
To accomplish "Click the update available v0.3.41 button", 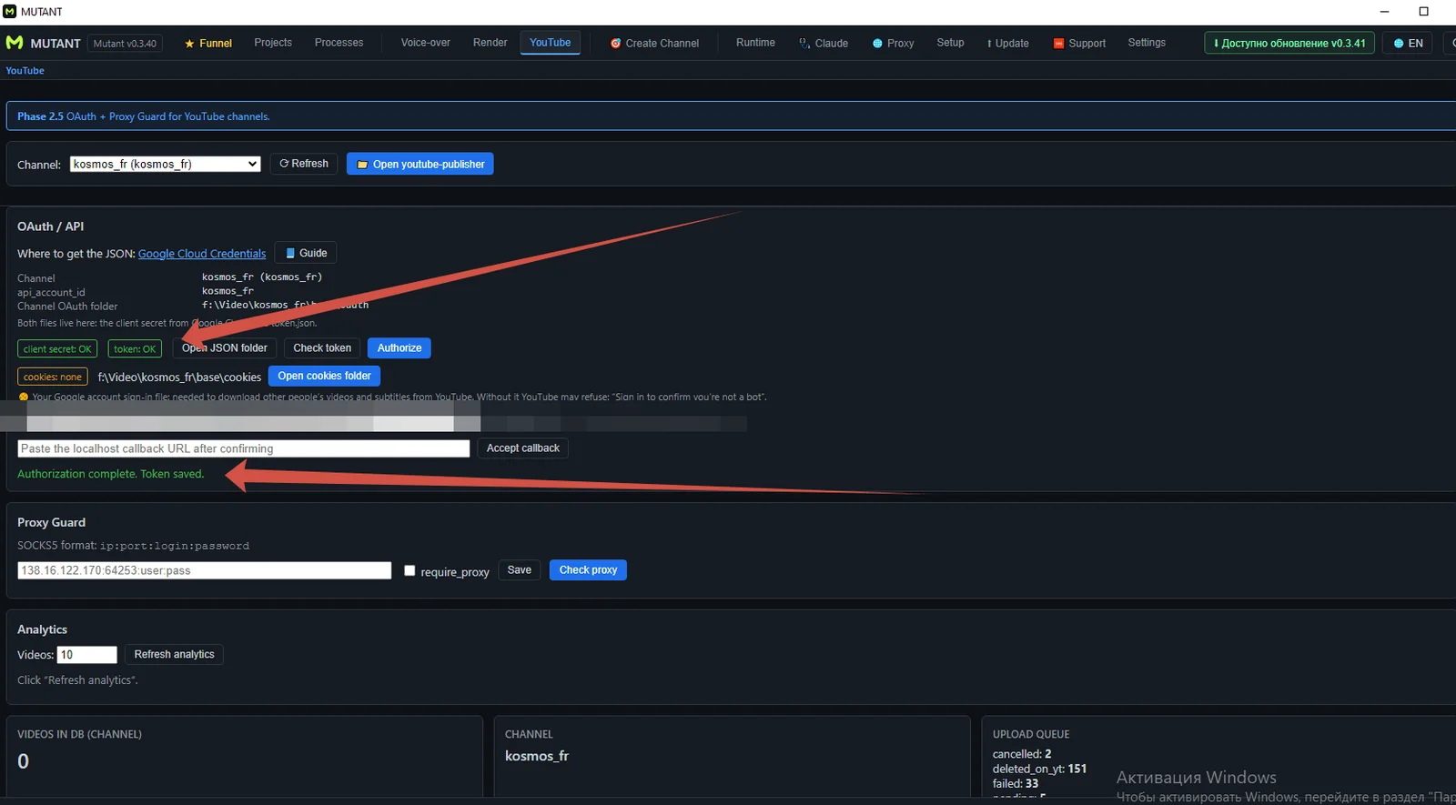I will 1289,44.
